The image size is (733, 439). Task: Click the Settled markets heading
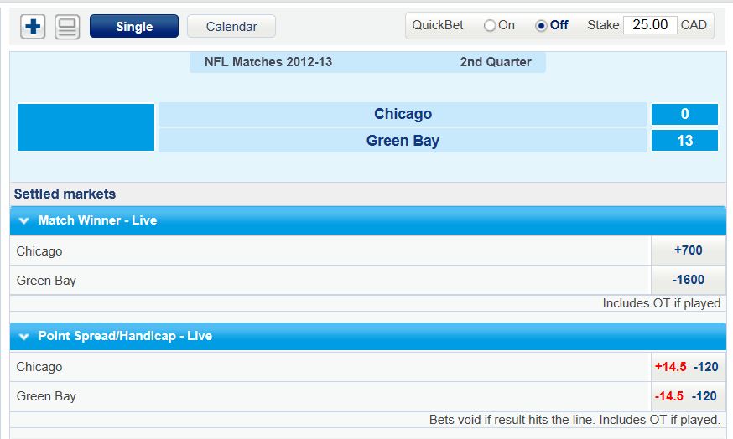65,194
